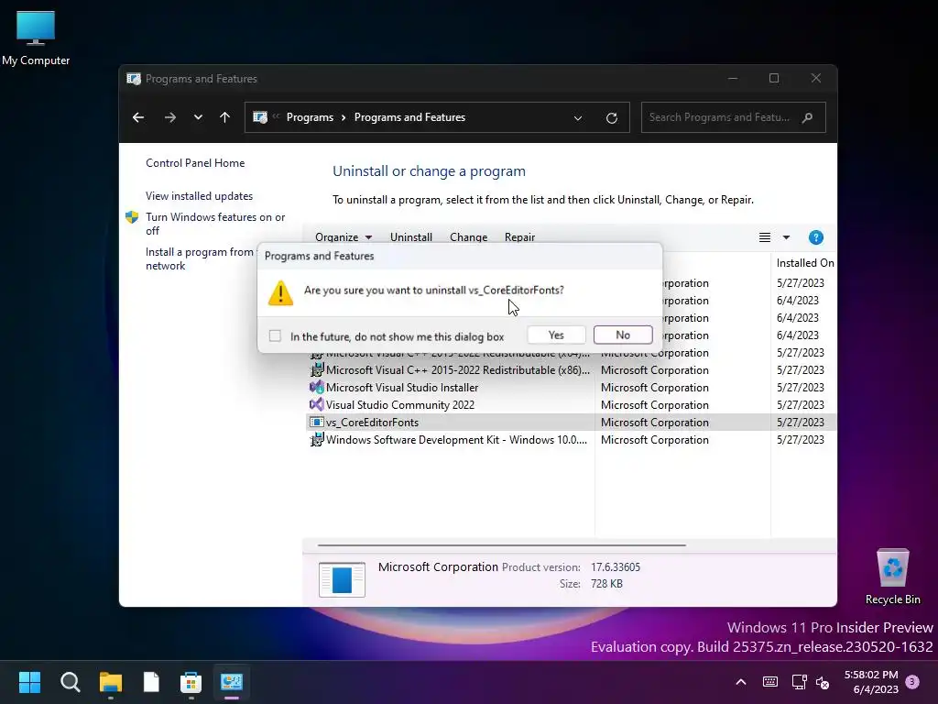Open taskbar Search

pyautogui.click(x=70, y=682)
